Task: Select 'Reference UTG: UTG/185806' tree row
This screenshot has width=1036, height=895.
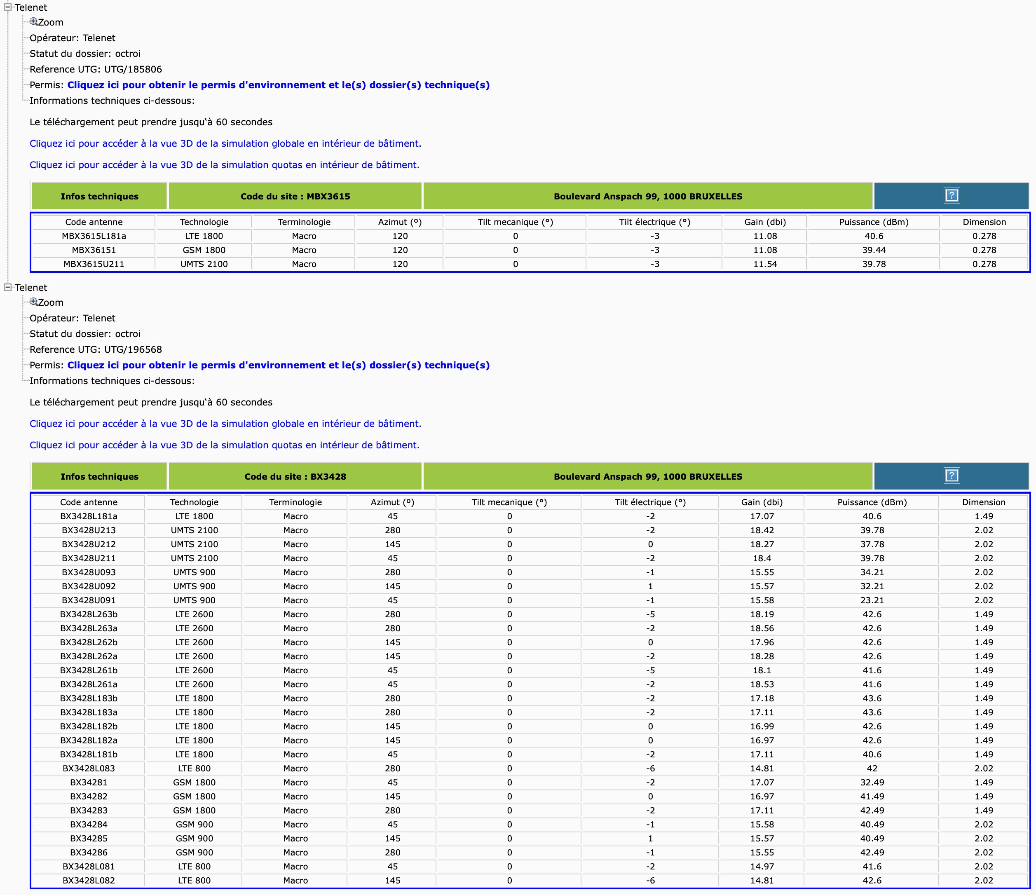Action: pos(96,70)
